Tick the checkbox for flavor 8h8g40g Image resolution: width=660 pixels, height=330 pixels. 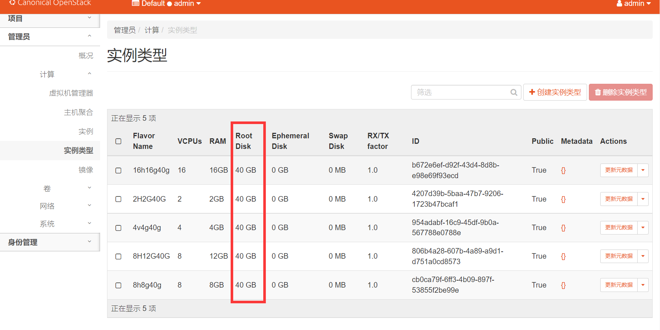[118, 285]
